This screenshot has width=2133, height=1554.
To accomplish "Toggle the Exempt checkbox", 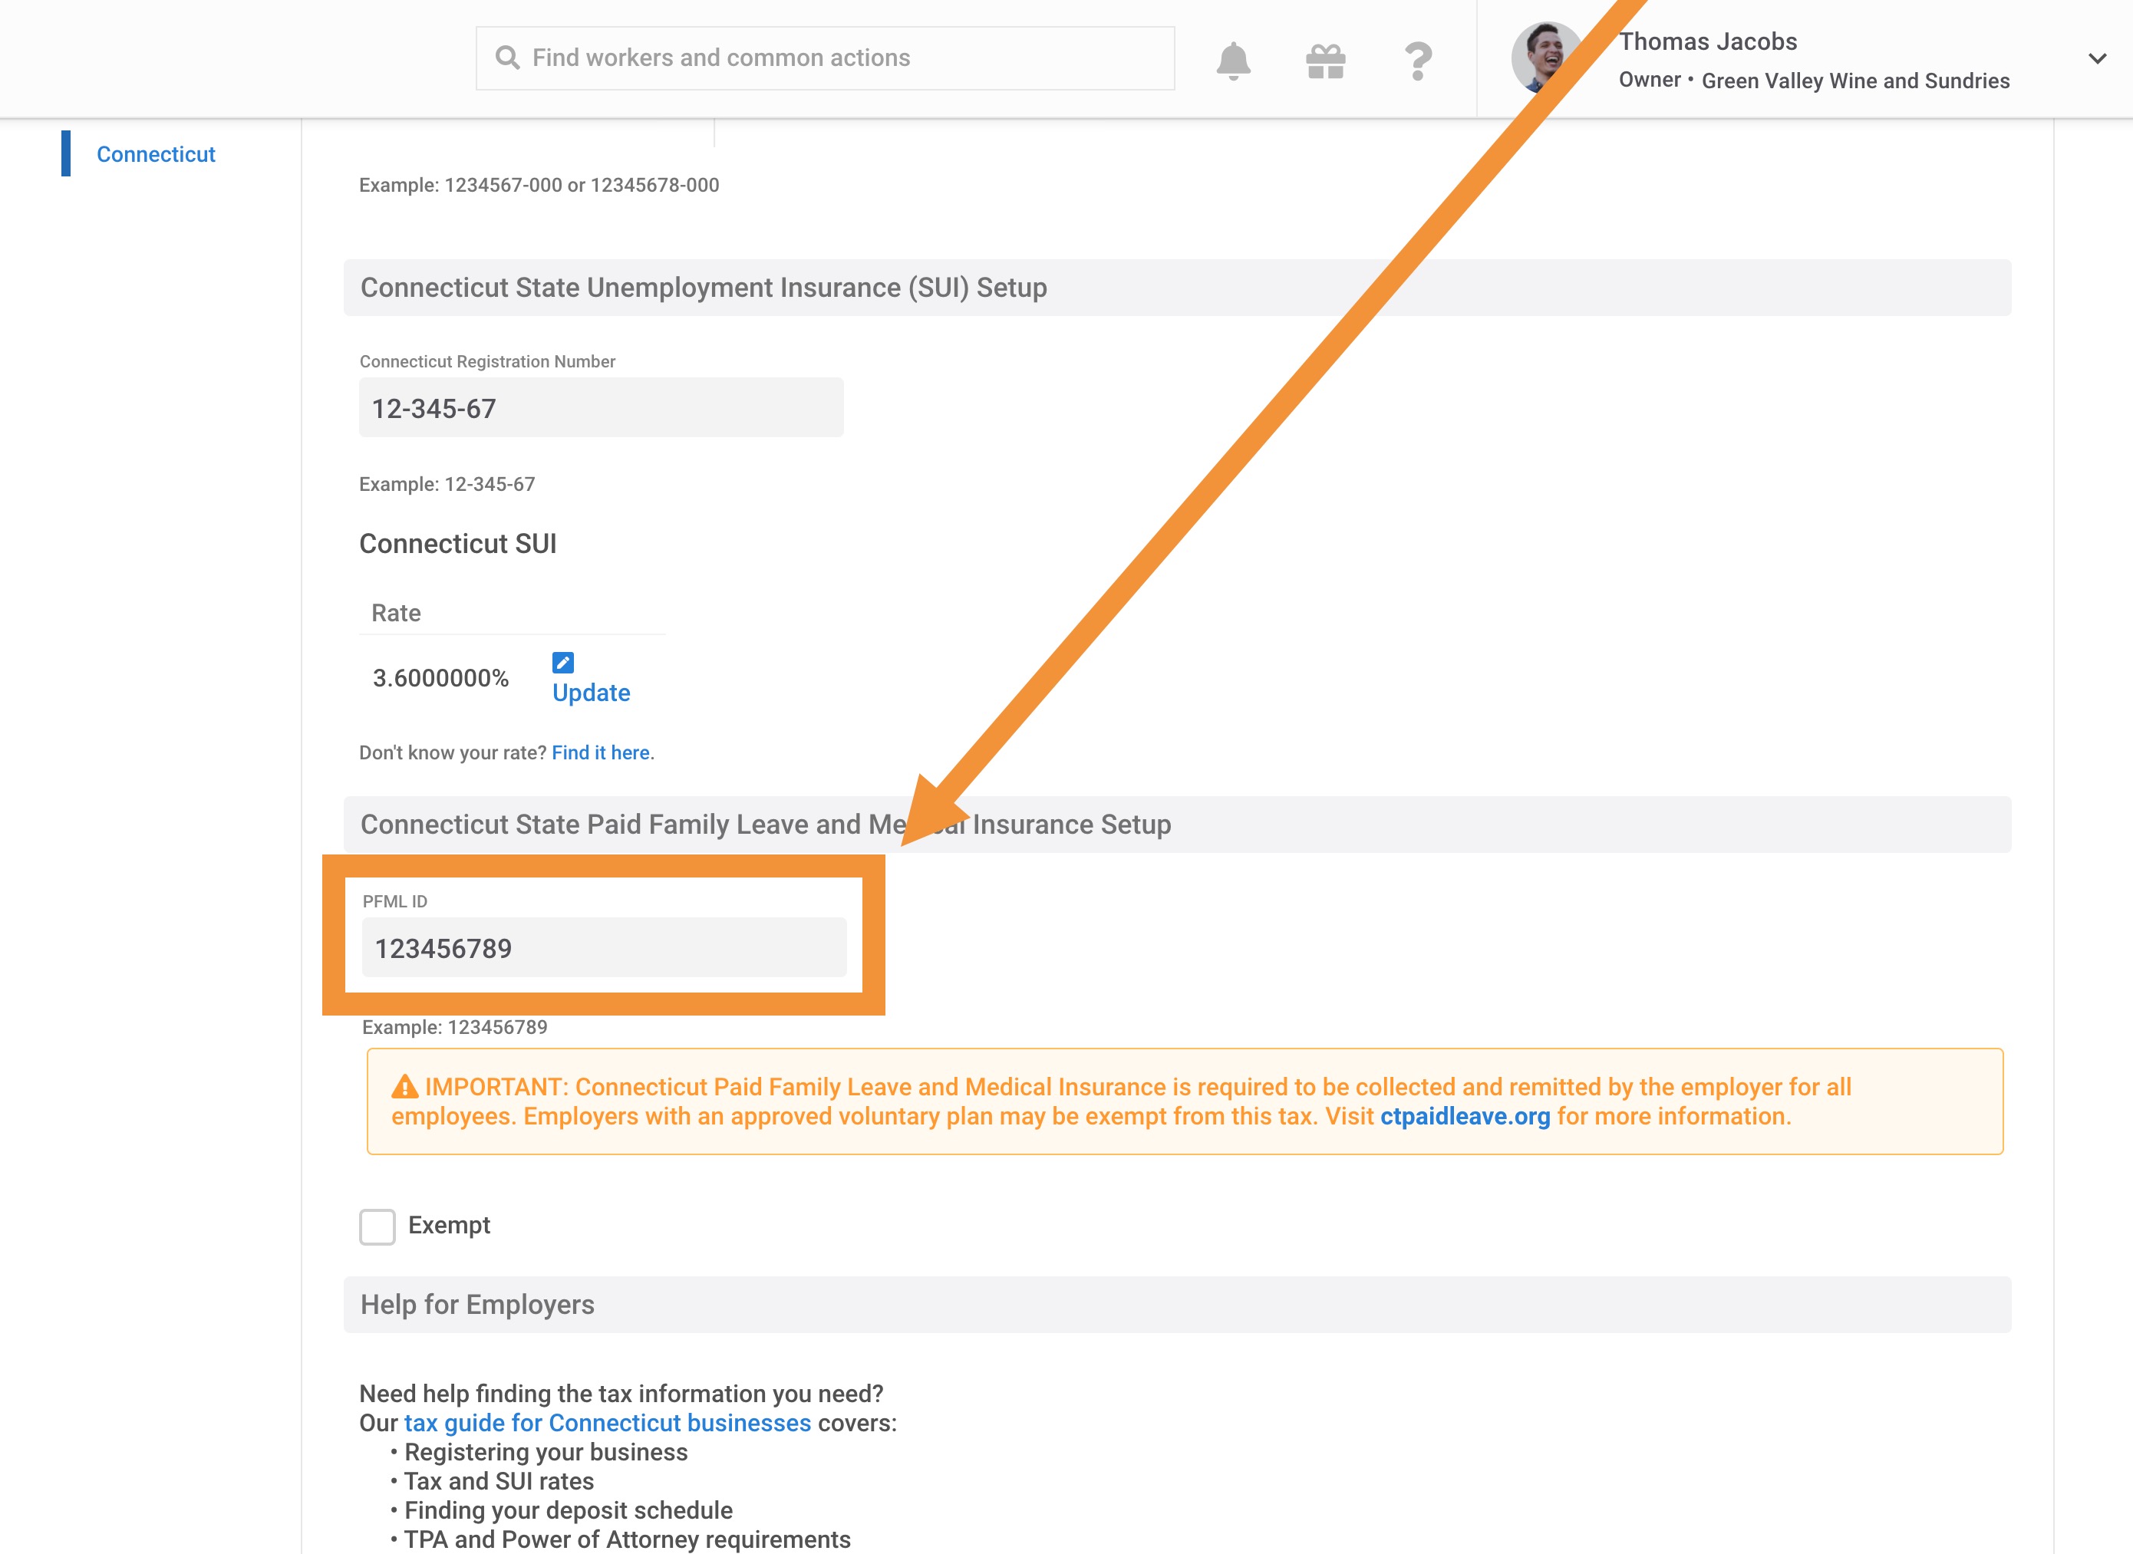I will pos(377,1226).
